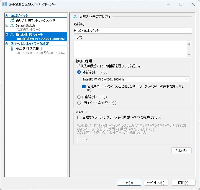Image resolution: width=200 pixels, height=190 pixels.
Task: Click the 名前 input field
Action: click(x=132, y=30)
